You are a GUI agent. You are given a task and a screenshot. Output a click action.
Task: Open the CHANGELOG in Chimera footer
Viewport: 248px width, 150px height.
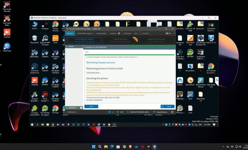pyautogui.click(x=72, y=112)
